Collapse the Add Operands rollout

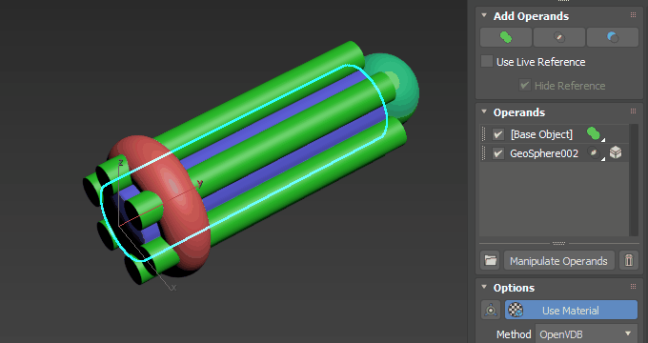point(484,15)
